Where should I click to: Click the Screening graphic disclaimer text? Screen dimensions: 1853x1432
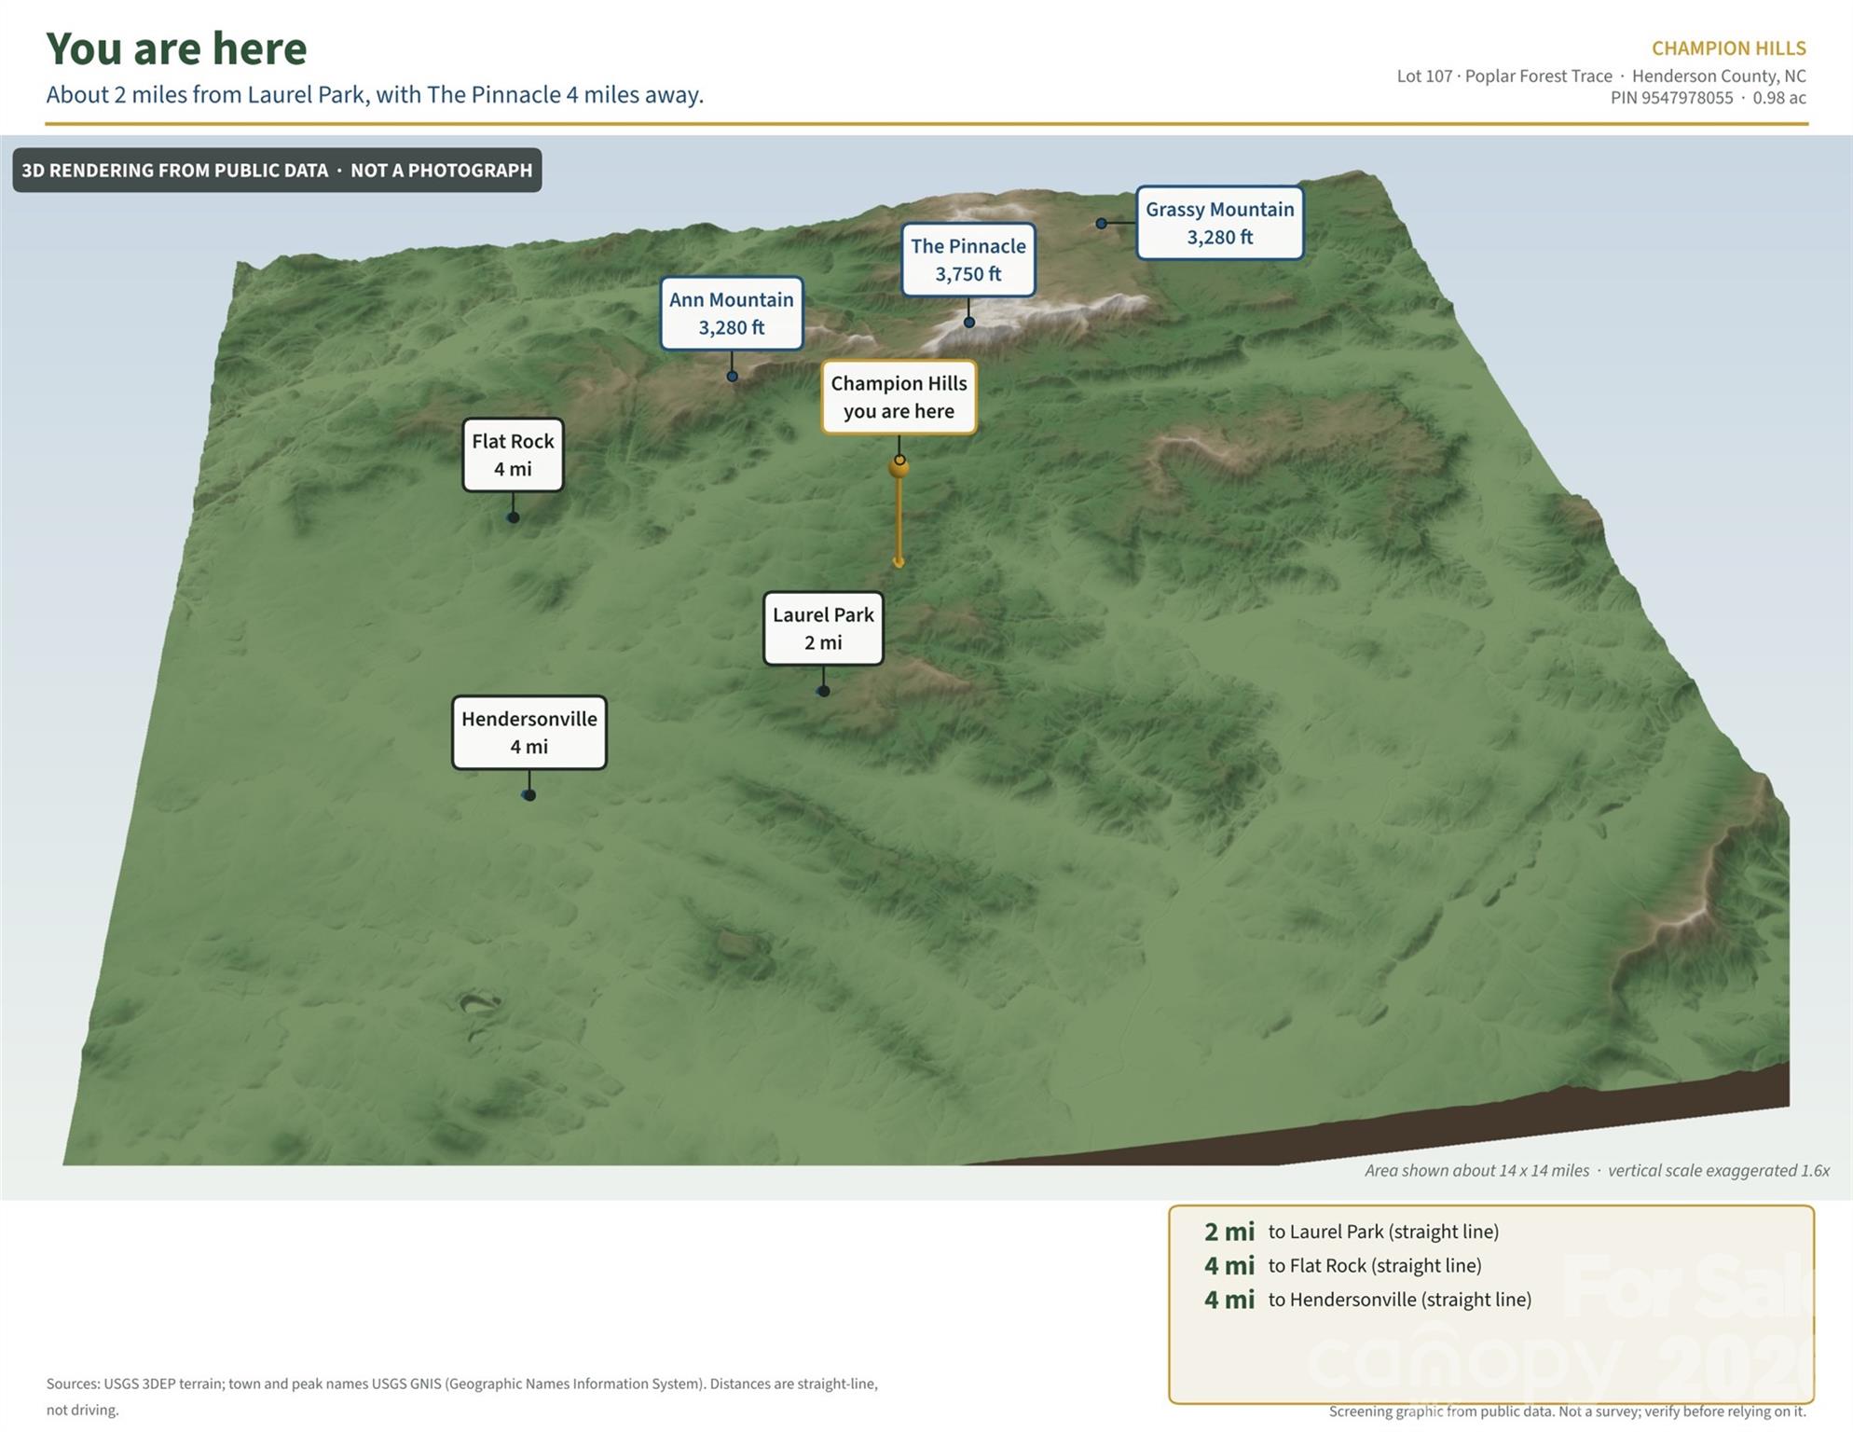(x=1567, y=1411)
